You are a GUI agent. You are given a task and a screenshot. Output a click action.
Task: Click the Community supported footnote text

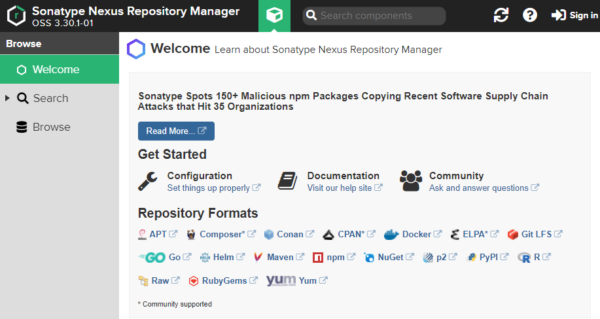tap(175, 304)
